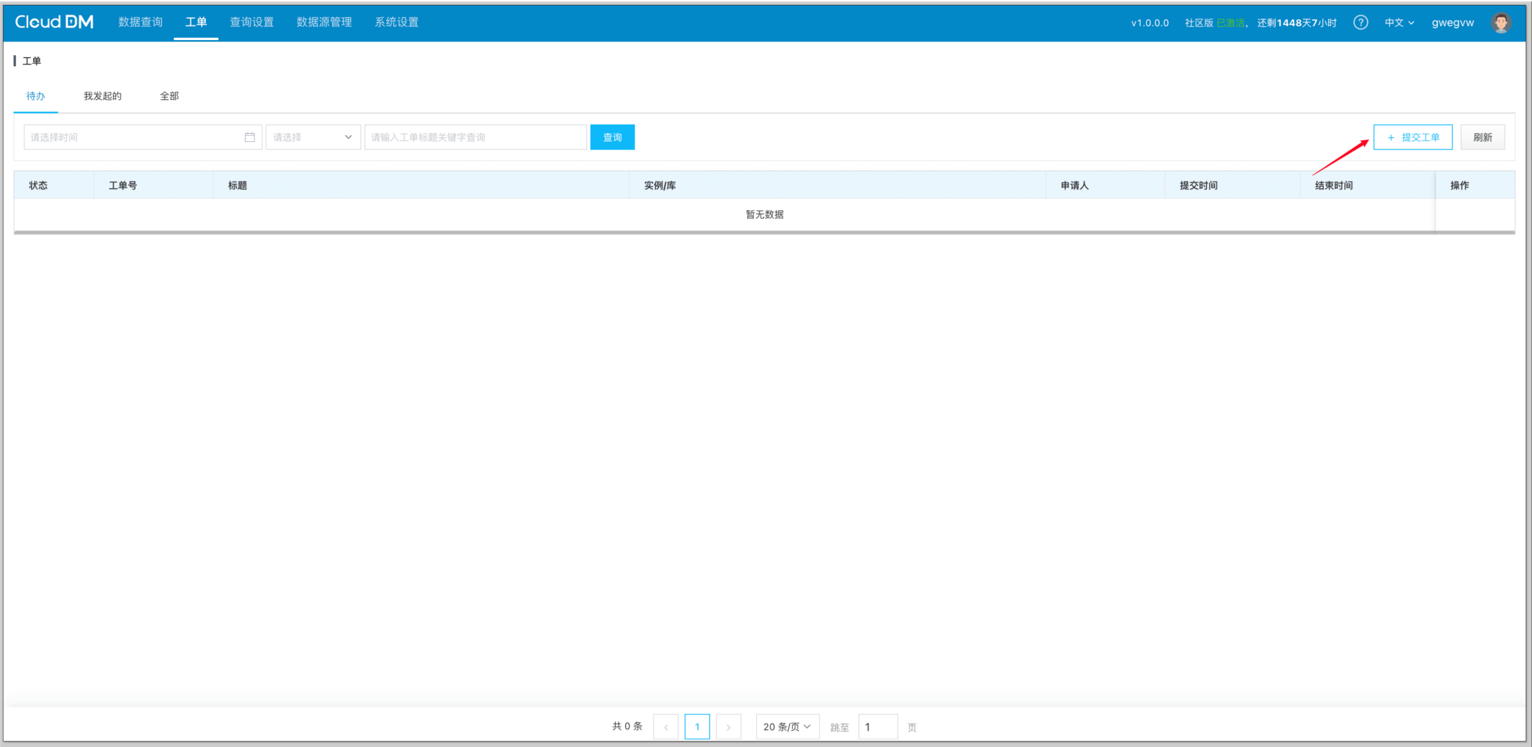The image size is (1532, 747).
Task: Switch to the 全部 tab
Action: (x=169, y=96)
